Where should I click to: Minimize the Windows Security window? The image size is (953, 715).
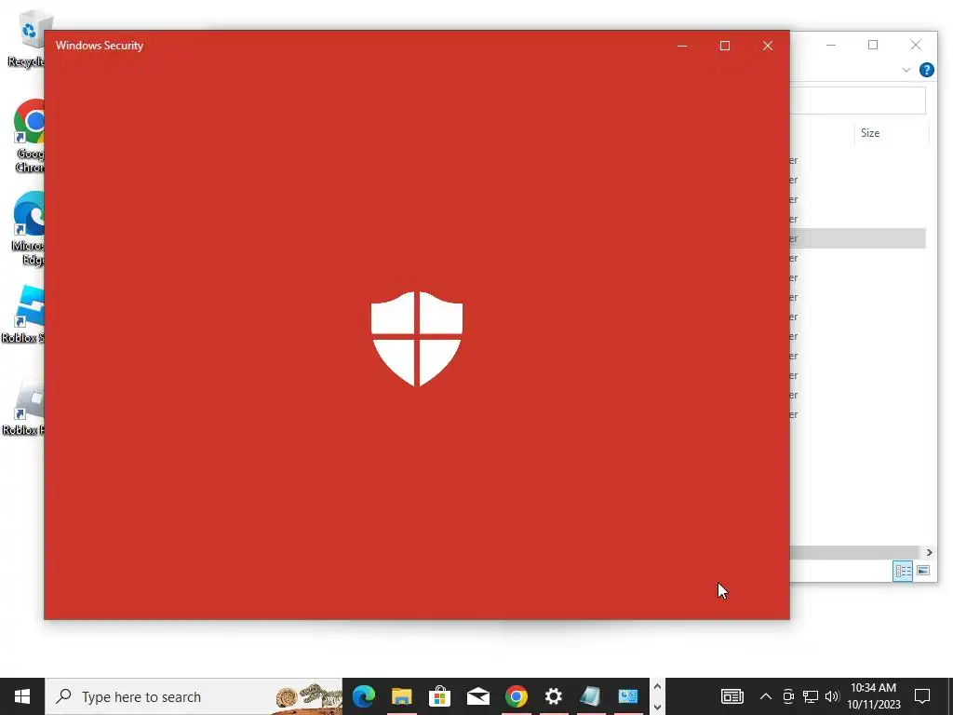pos(682,46)
